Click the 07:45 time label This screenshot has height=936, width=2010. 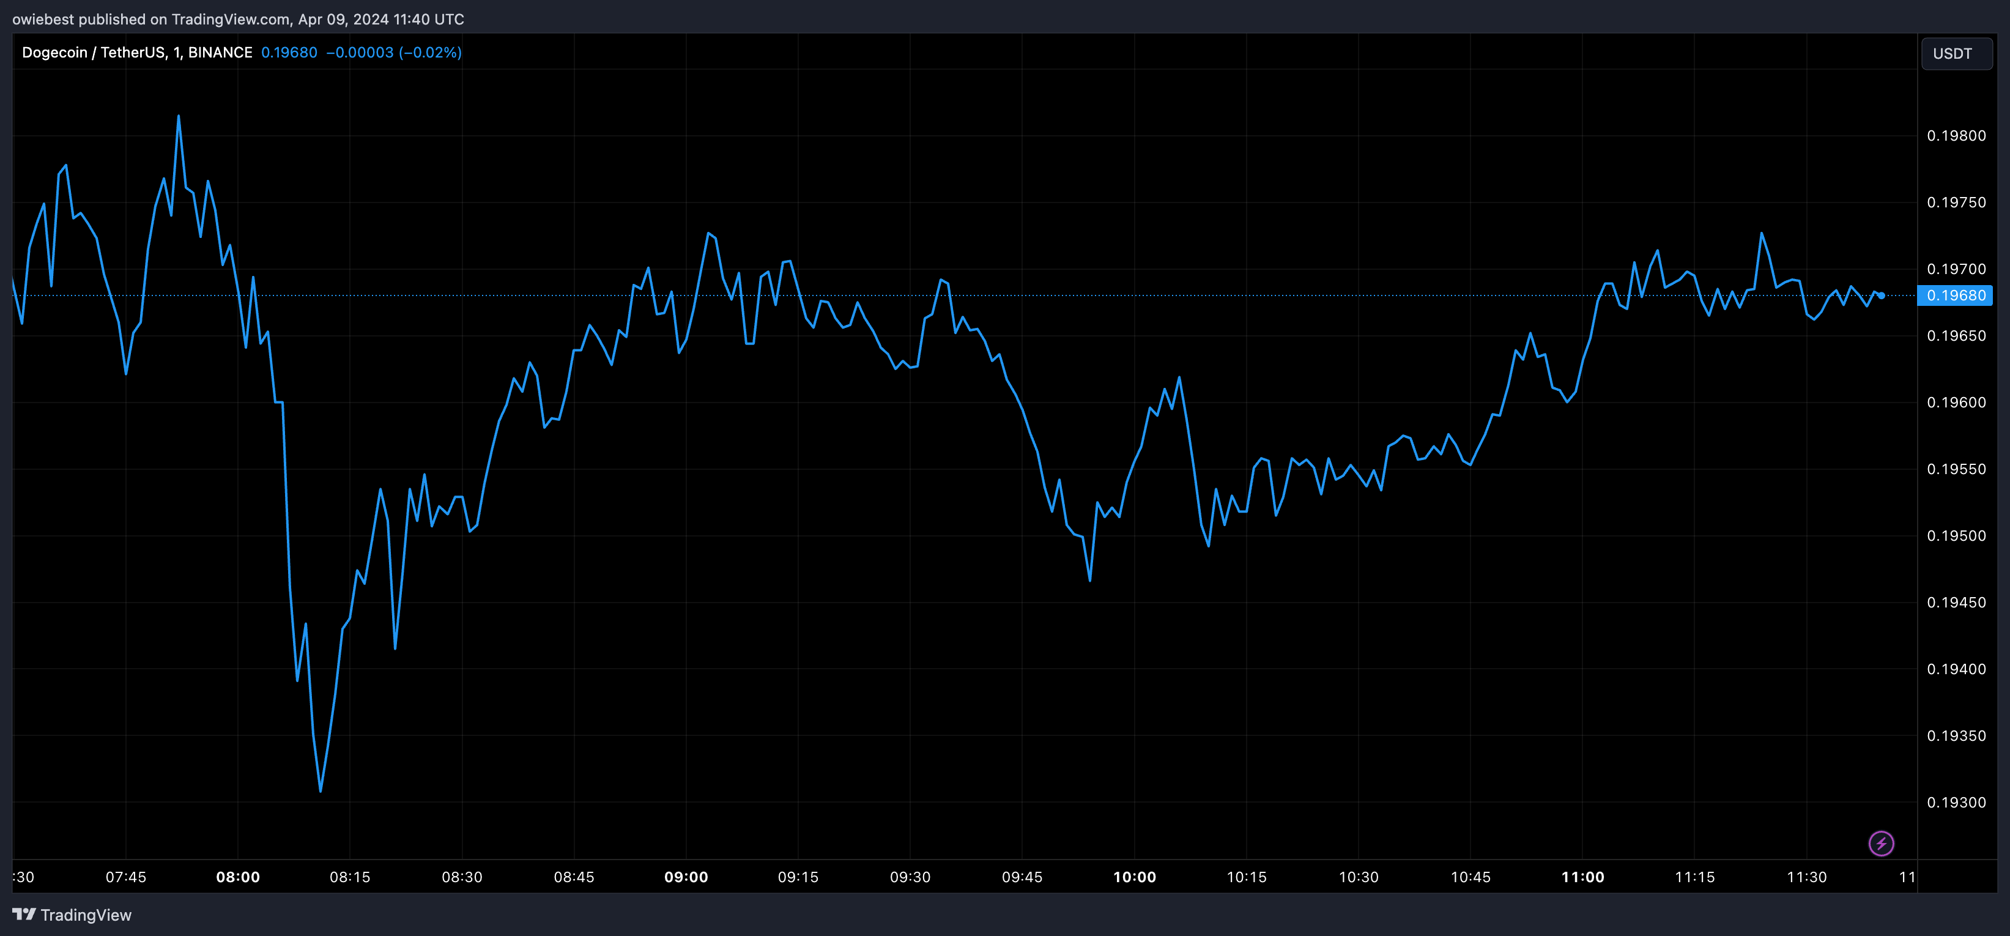(x=125, y=877)
